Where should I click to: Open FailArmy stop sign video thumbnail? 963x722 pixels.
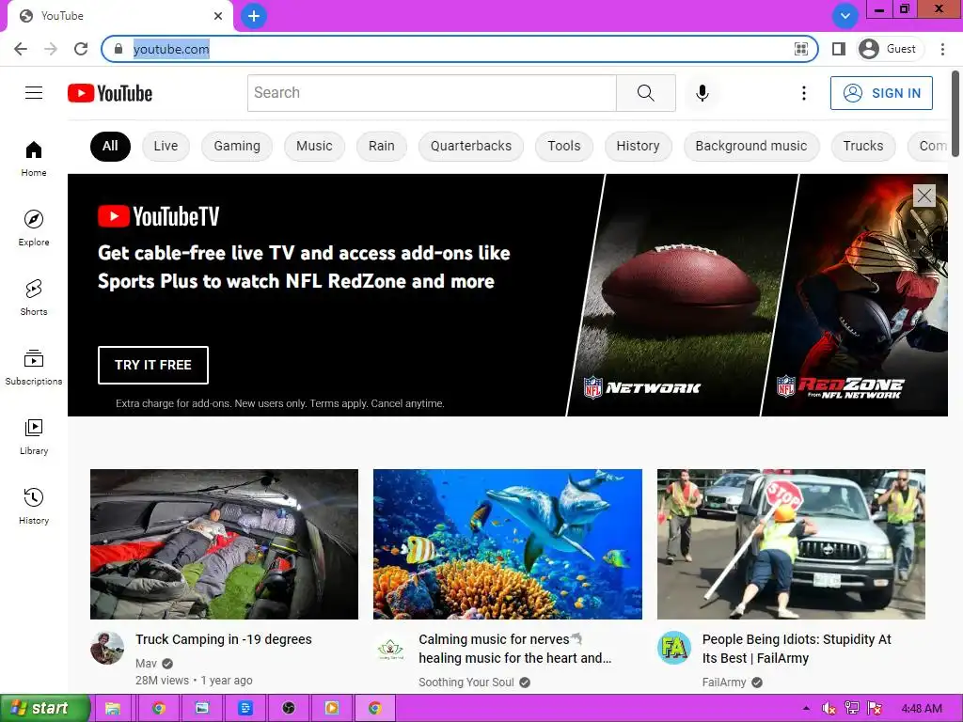click(x=791, y=544)
